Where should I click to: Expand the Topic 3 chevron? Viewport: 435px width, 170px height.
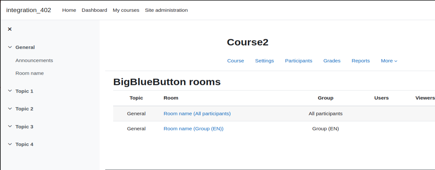tap(10, 127)
